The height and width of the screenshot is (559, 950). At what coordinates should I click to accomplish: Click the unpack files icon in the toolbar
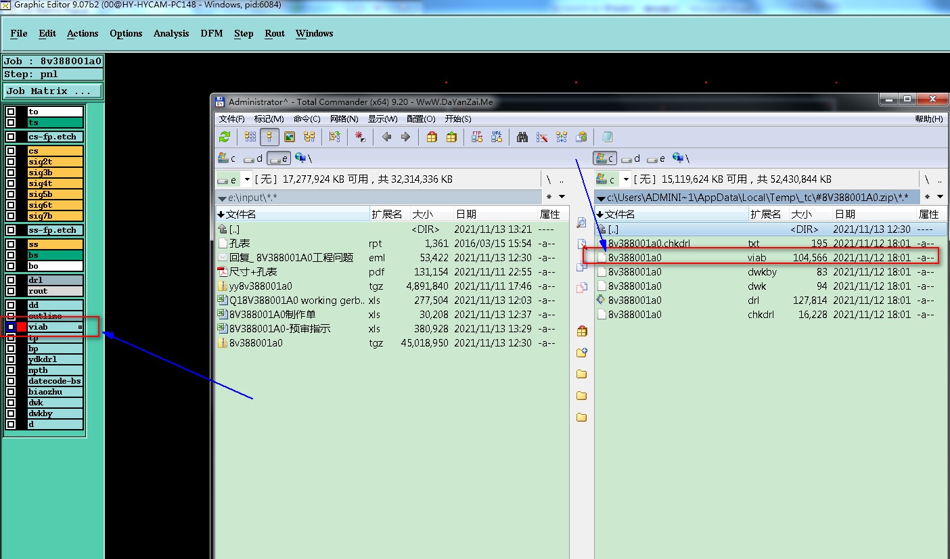(451, 137)
